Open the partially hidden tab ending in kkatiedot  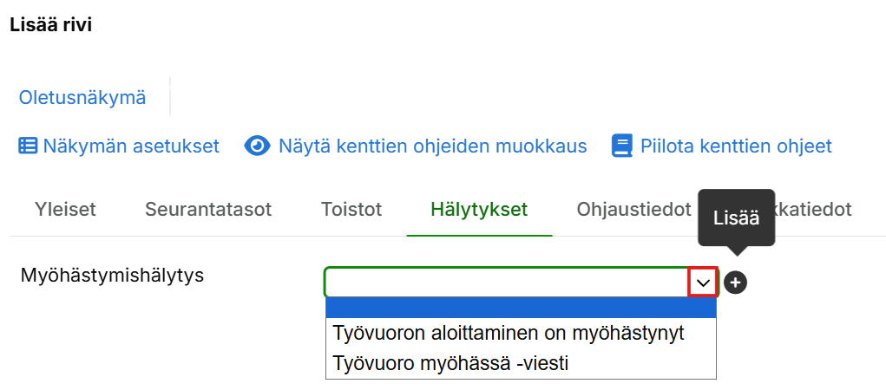tap(816, 209)
